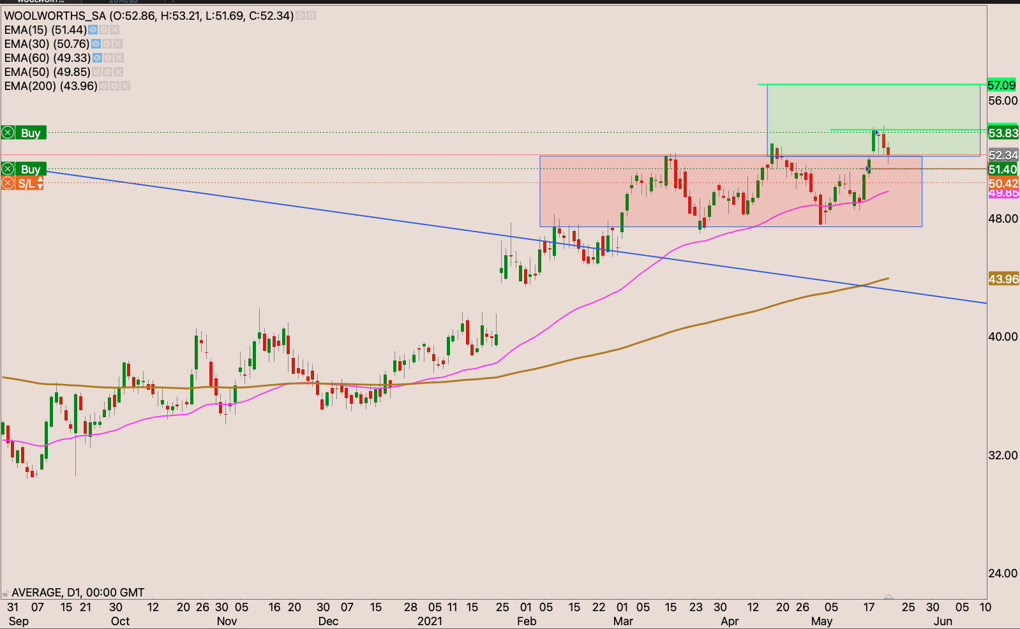Select the WOOLWORTHS chart tab
Screen dimensions: 1020x629
[40, 1]
